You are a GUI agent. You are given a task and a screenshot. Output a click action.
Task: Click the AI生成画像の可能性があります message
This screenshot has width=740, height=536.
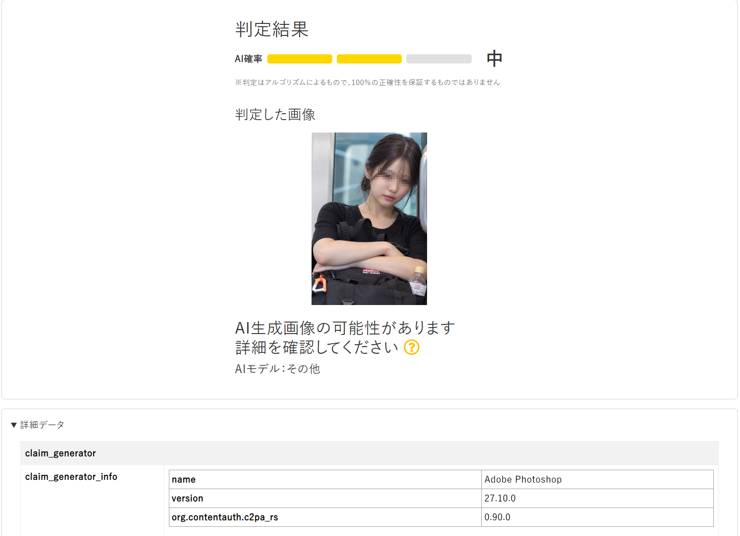click(x=345, y=328)
